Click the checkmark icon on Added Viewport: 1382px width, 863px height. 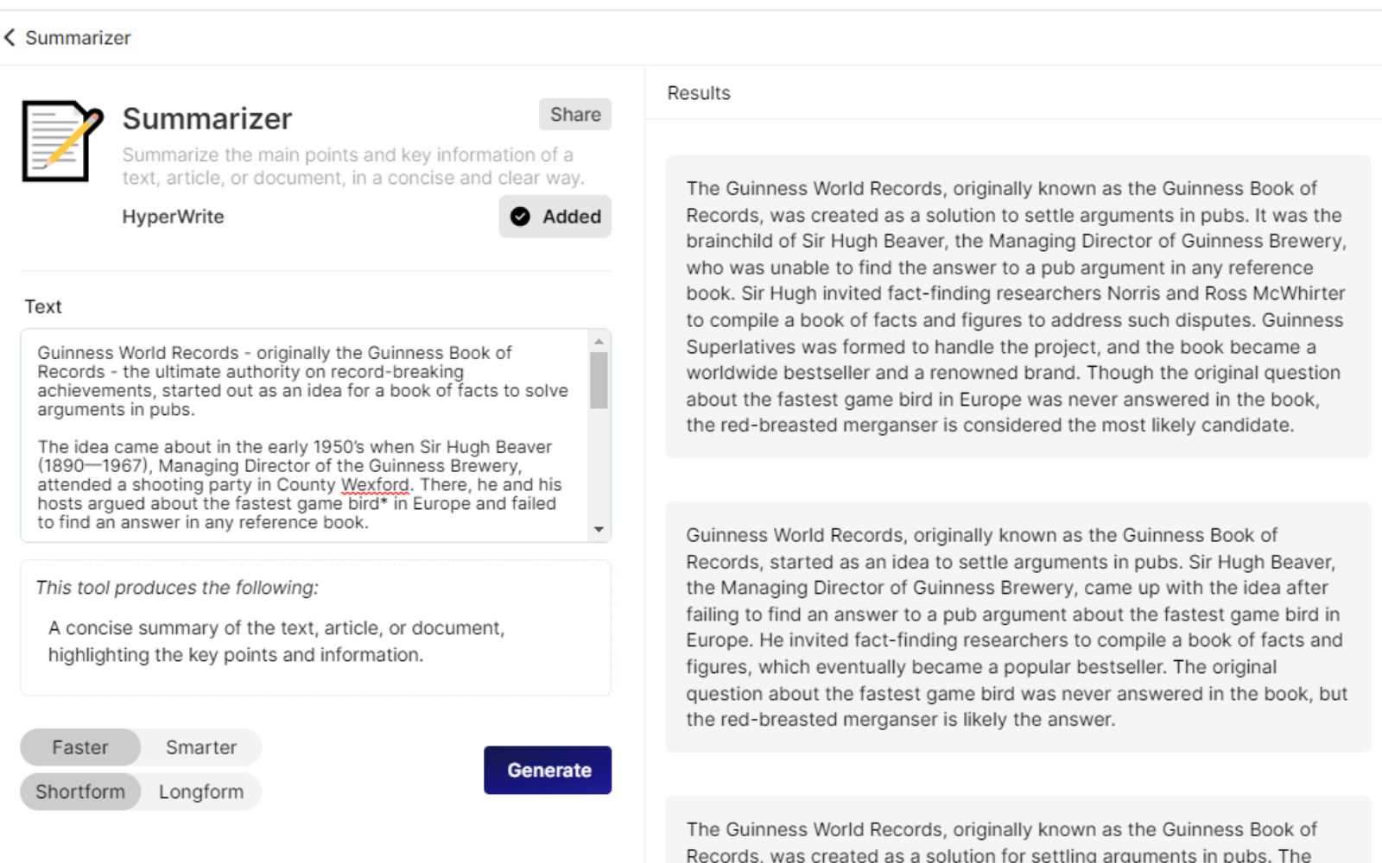point(520,217)
